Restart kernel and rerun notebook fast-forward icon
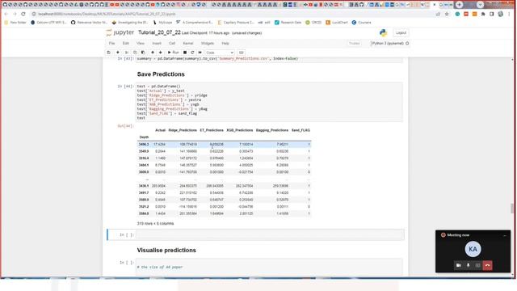The width and height of the screenshot is (517, 291). (200, 53)
